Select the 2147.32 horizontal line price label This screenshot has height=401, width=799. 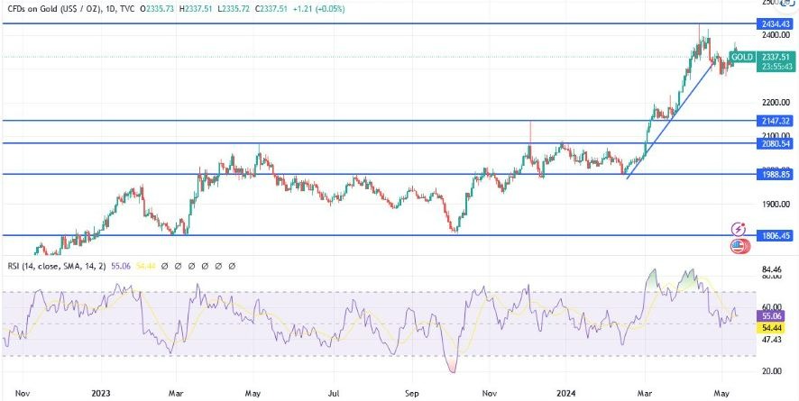[x=774, y=121]
